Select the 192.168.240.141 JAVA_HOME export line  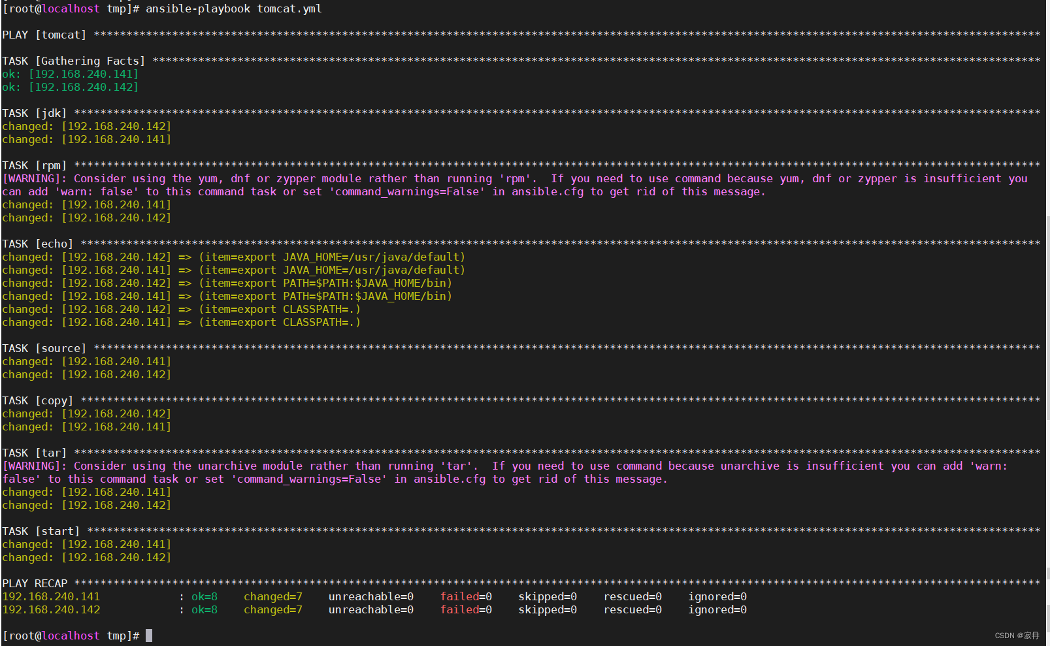234,270
